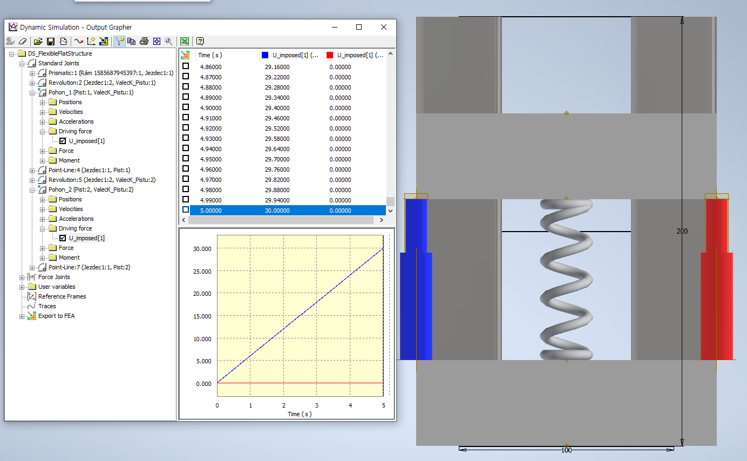Click the Export to FEA toolbar icon
747x461 pixels.
coord(104,41)
